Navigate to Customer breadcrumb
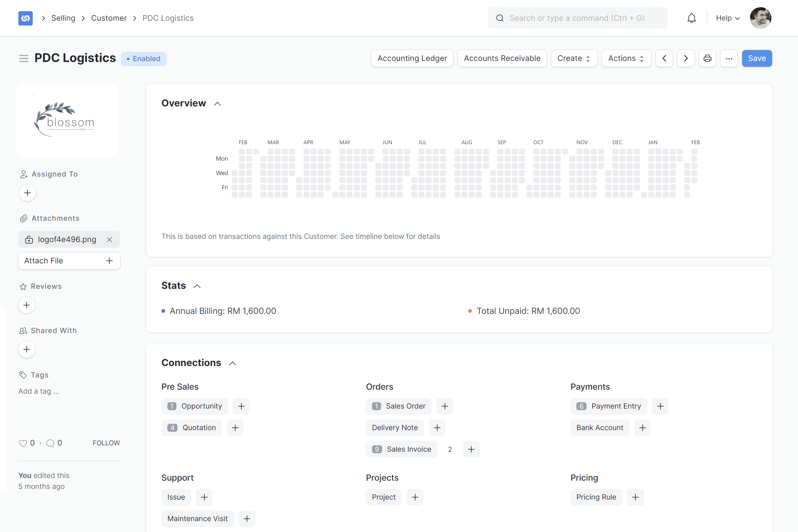Image resolution: width=798 pixels, height=532 pixels. pos(109,18)
